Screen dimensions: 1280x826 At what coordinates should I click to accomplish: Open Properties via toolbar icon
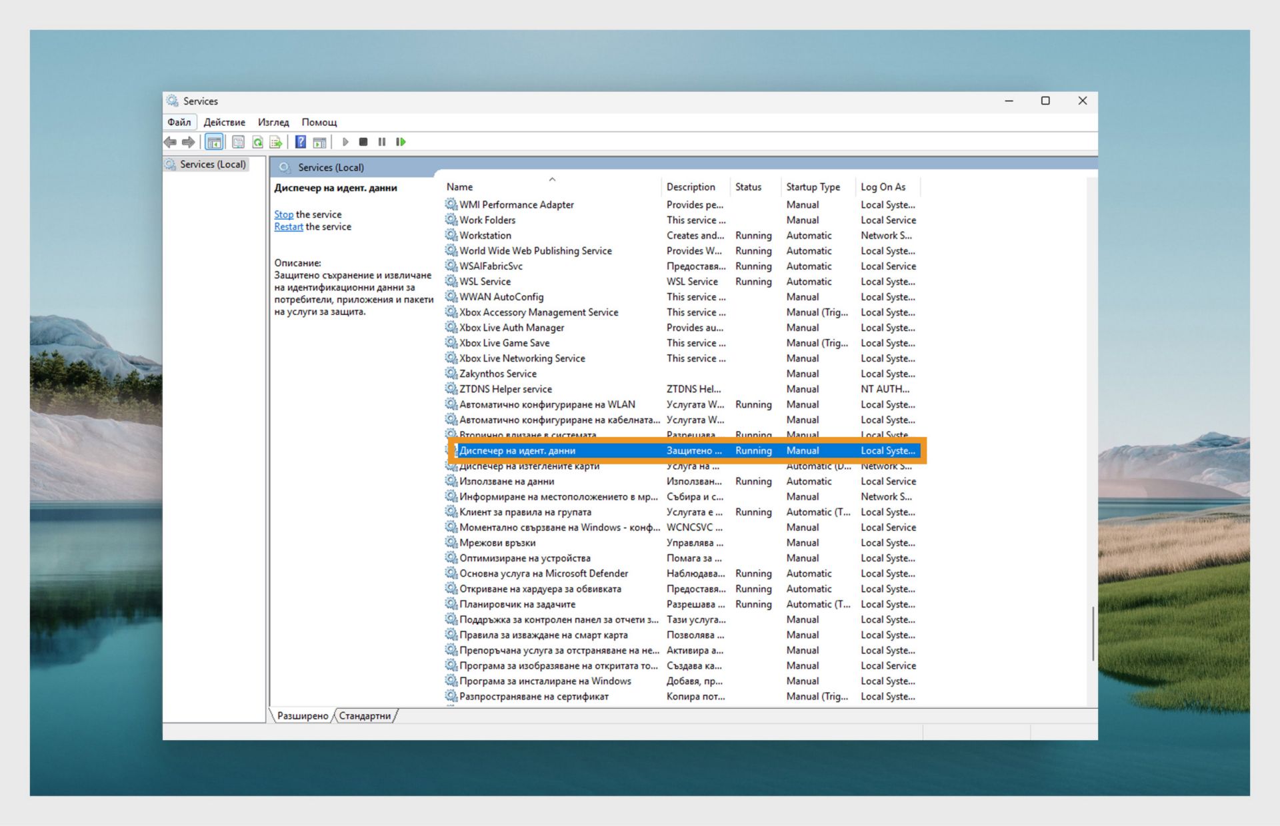click(238, 142)
